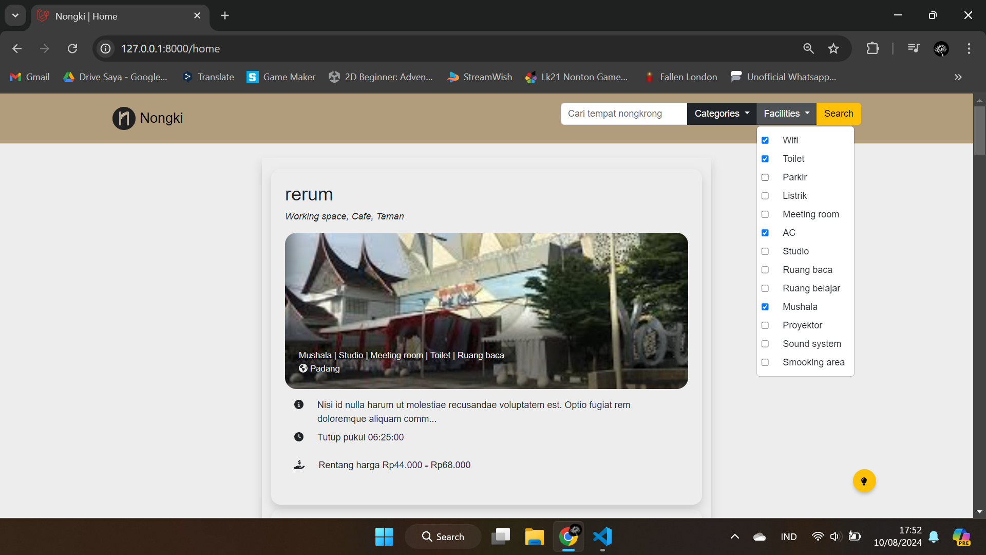986x555 pixels.
Task: Collapse the Facilities dropdown
Action: (x=786, y=114)
